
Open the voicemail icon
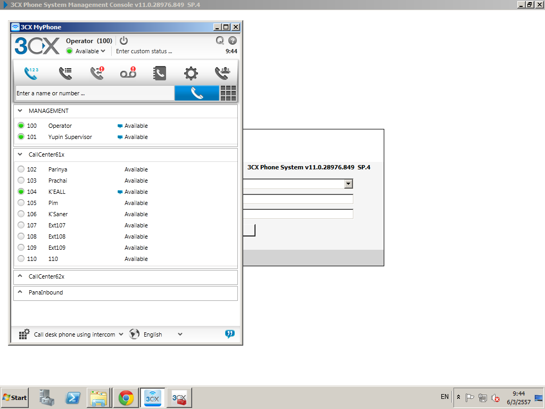(128, 73)
